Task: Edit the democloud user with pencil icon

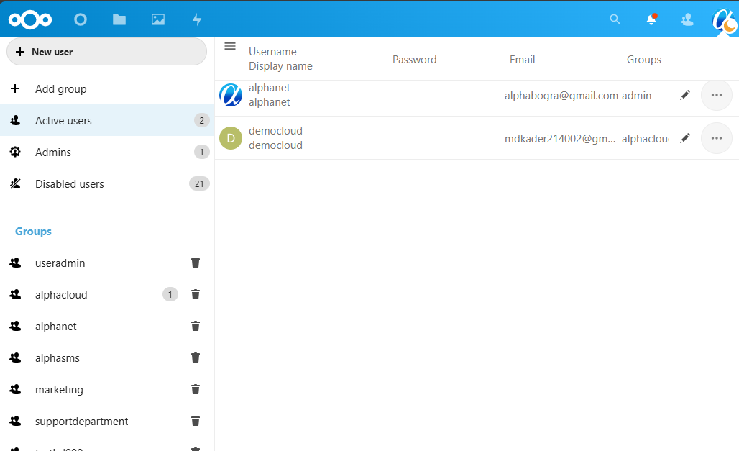Action: (685, 138)
